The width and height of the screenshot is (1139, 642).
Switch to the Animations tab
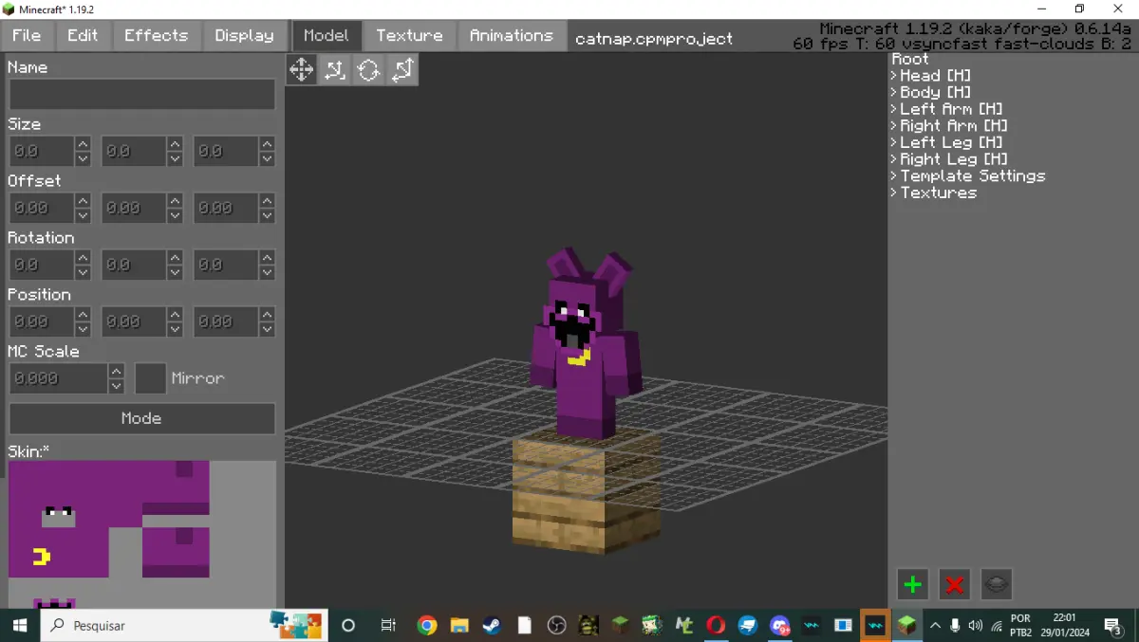(512, 36)
